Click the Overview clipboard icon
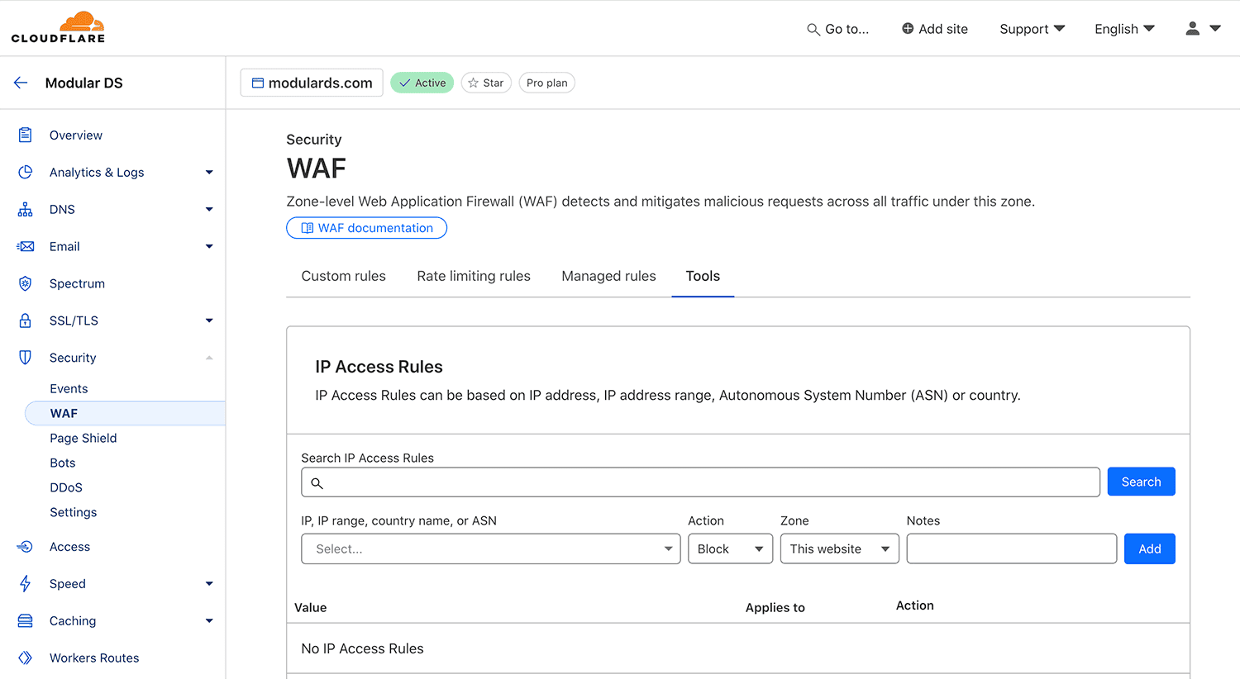This screenshot has width=1240, height=679. click(x=26, y=135)
